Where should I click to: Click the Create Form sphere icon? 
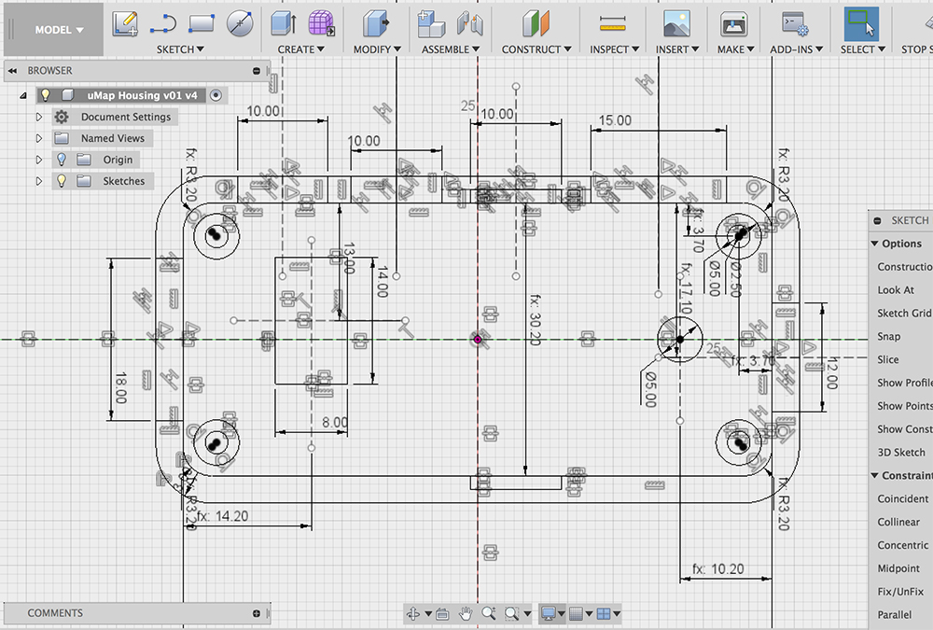tap(322, 21)
